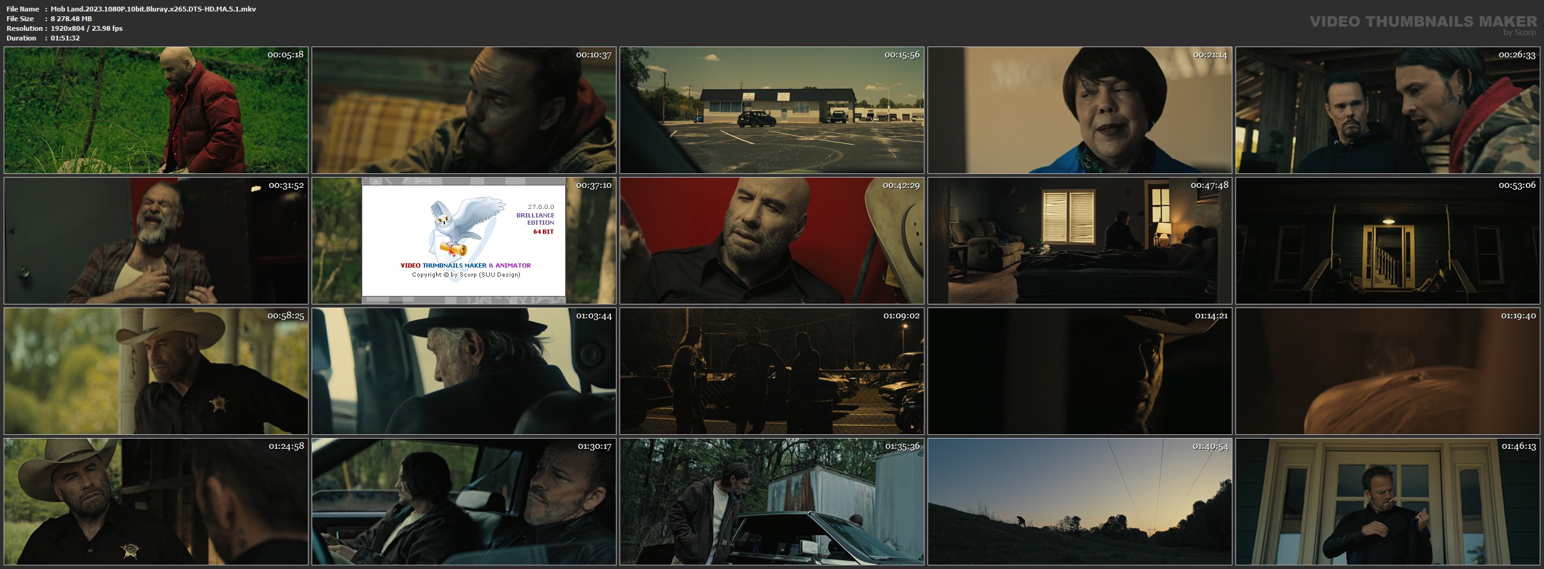The image size is (1544, 569).
Task: Select the sheriff in cowboy hat at 00:58:25
Action: click(x=156, y=371)
